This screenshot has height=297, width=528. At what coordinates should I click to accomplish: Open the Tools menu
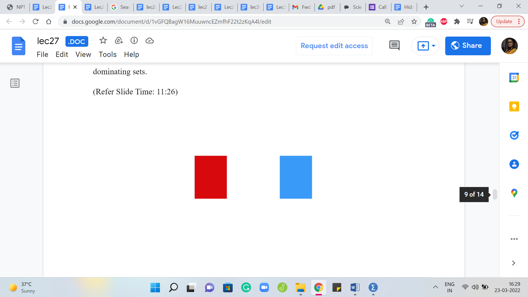click(108, 54)
